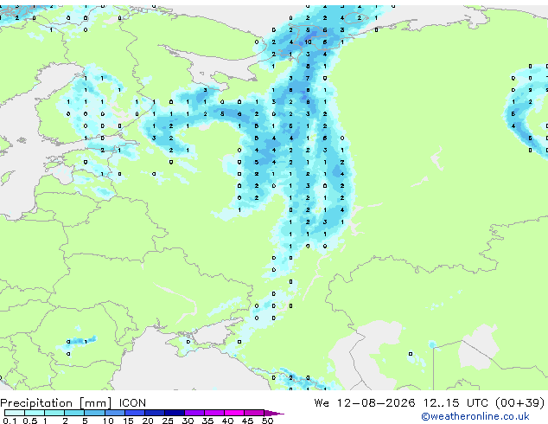Pick the legend swatch between 10 and 15

[114, 413]
